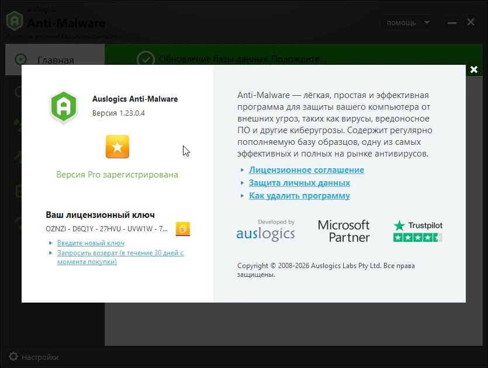Click the Auslogics Anti-Malware title in dialog
Screen dimensions: 488x368
(x=135, y=99)
